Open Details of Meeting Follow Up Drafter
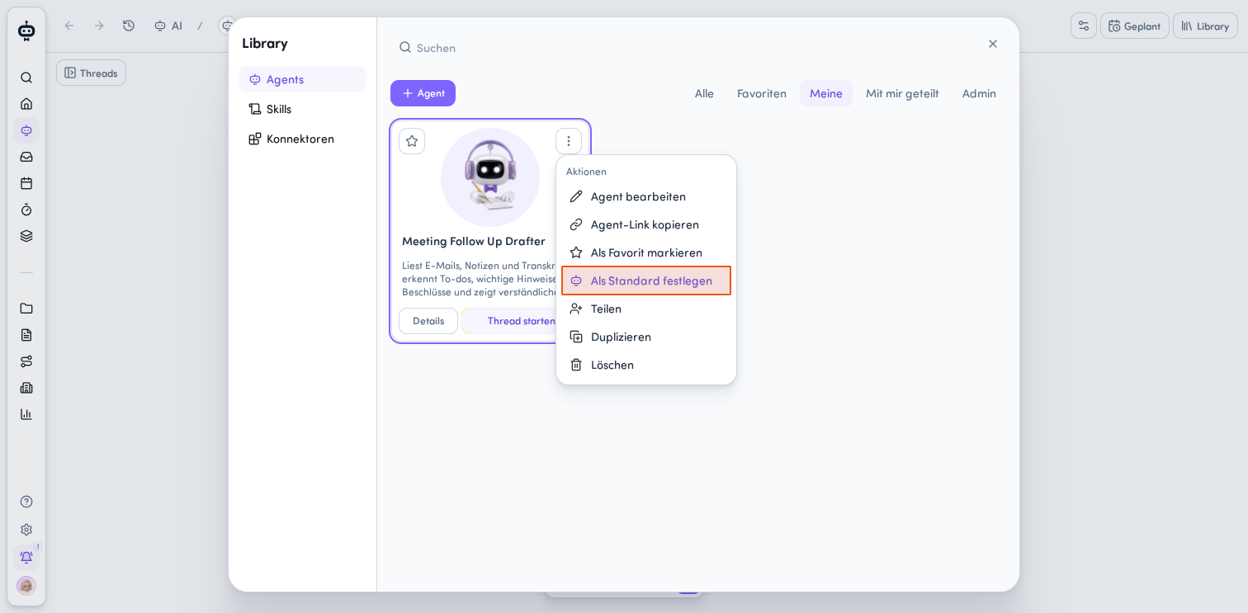 [x=428, y=321]
